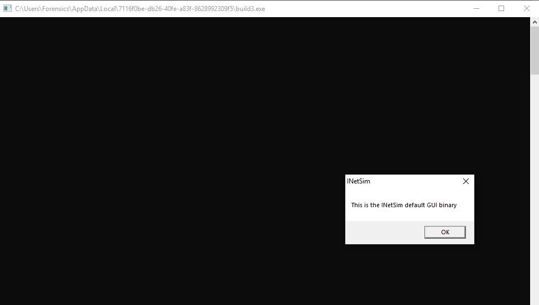The width and height of the screenshot is (539, 305).
Task: Maximize the build3.exe console window
Action: click(501, 8)
